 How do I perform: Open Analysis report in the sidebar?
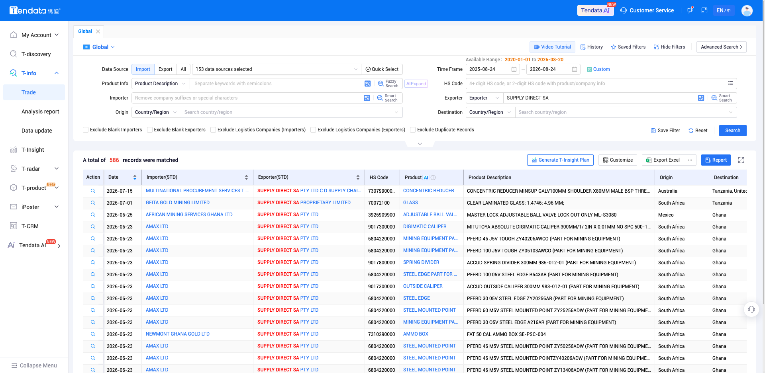click(x=40, y=111)
